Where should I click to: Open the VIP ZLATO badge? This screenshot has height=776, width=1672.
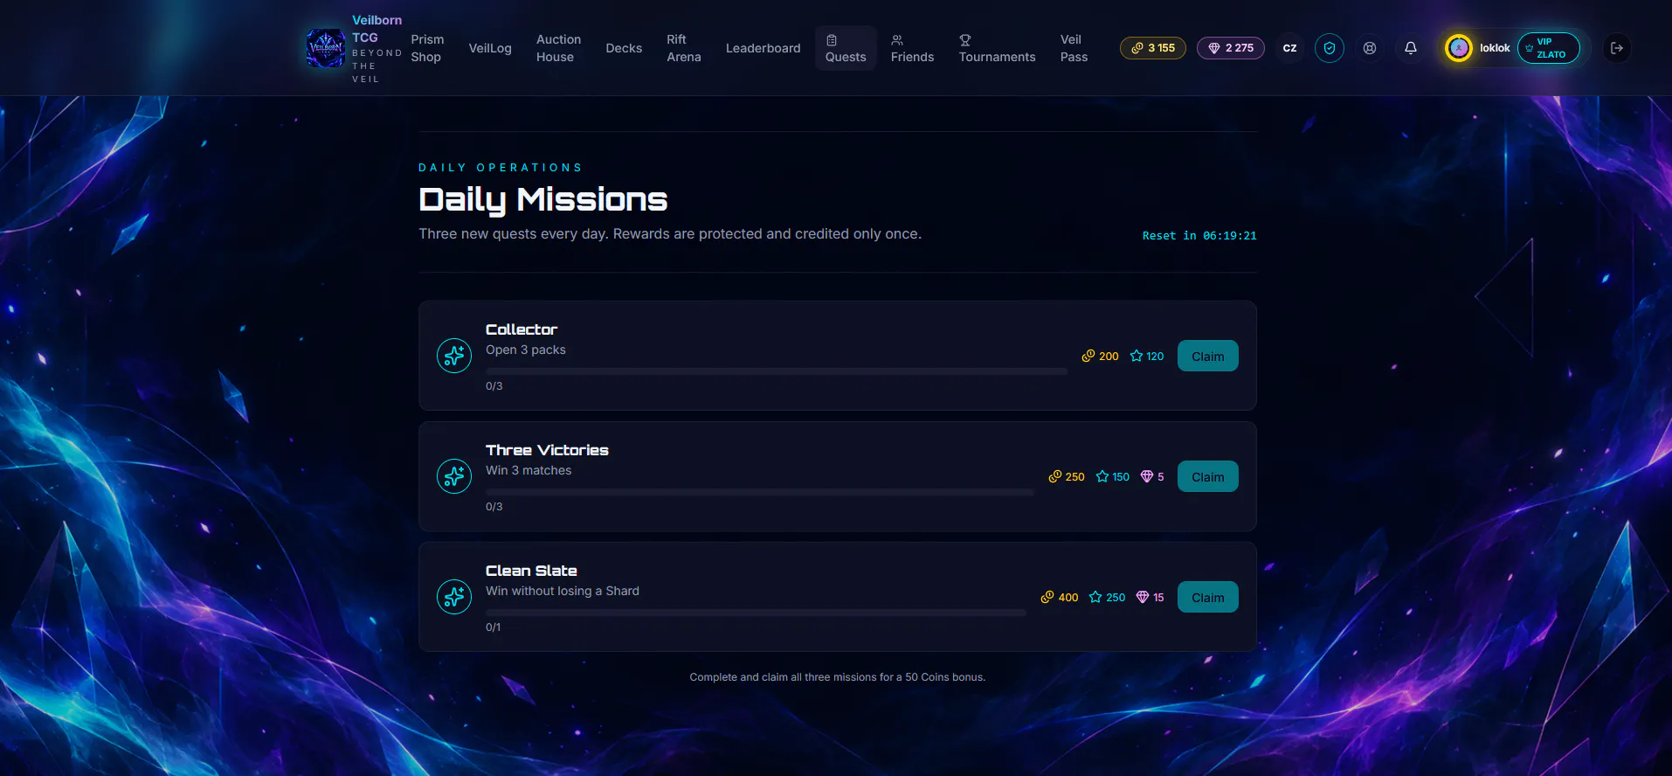[1549, 48]
